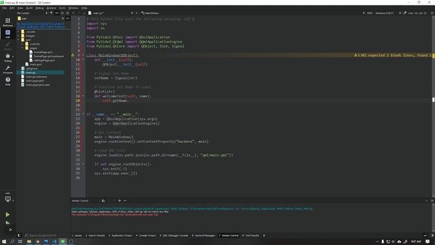This screenshot has width=435, height=245.
Task: Click the filter icon in File System pane
Action: point(52,13)
